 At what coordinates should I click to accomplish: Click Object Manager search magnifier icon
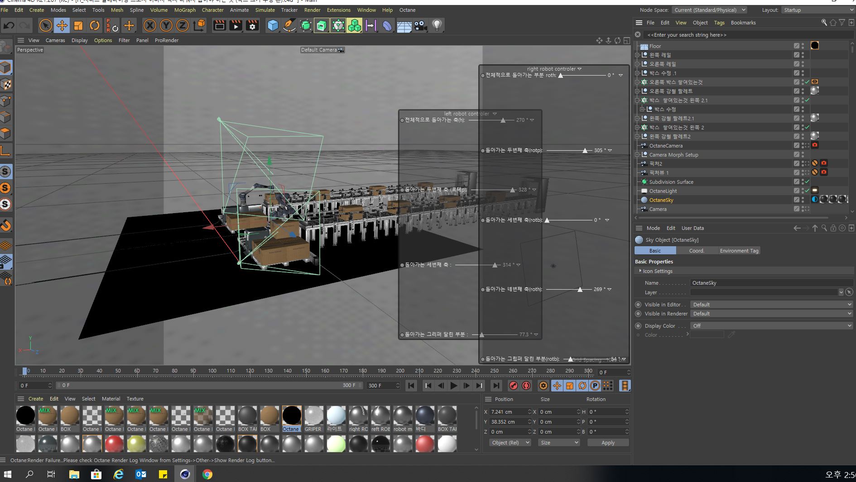tap(824, 22)
